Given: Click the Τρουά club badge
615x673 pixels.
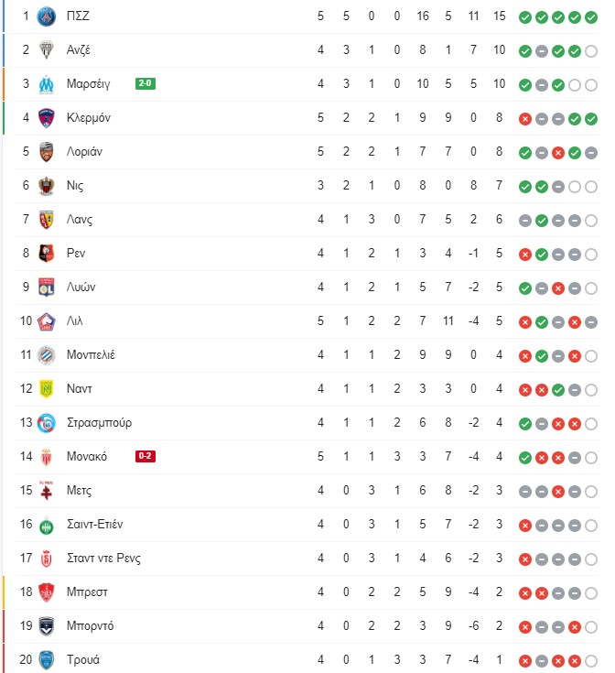Looking at the screenshot, I should [47, 660].
